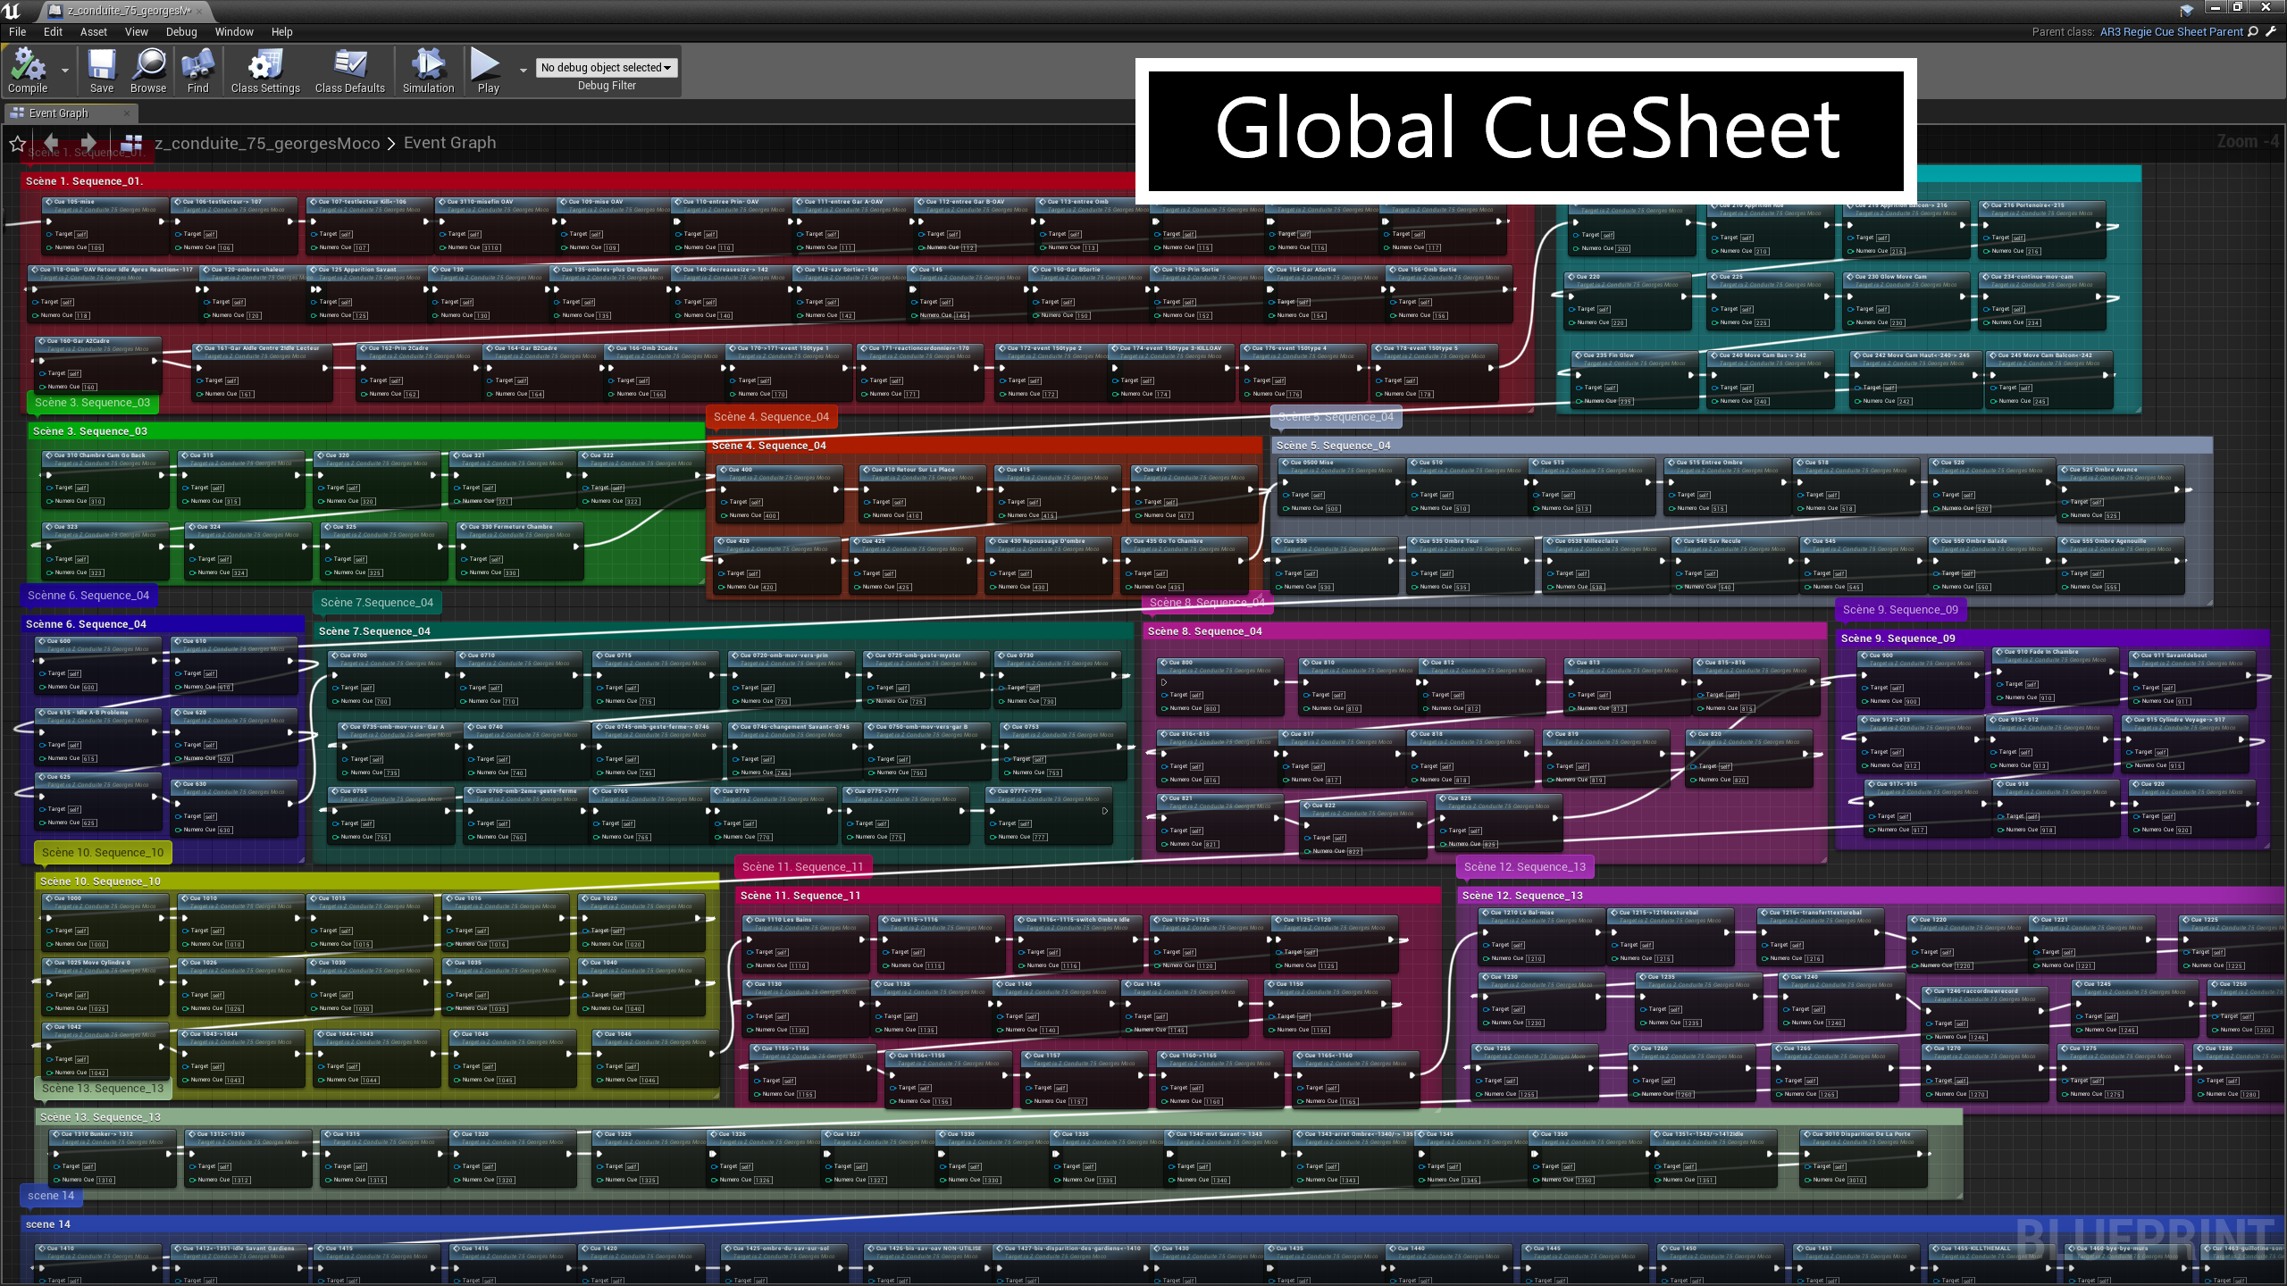Open Class Settings from the toolbar

point(265,71)
